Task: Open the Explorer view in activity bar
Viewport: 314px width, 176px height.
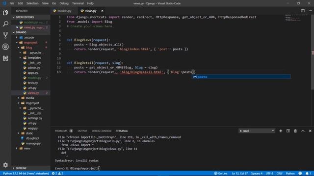Action: tap(5, 13)
